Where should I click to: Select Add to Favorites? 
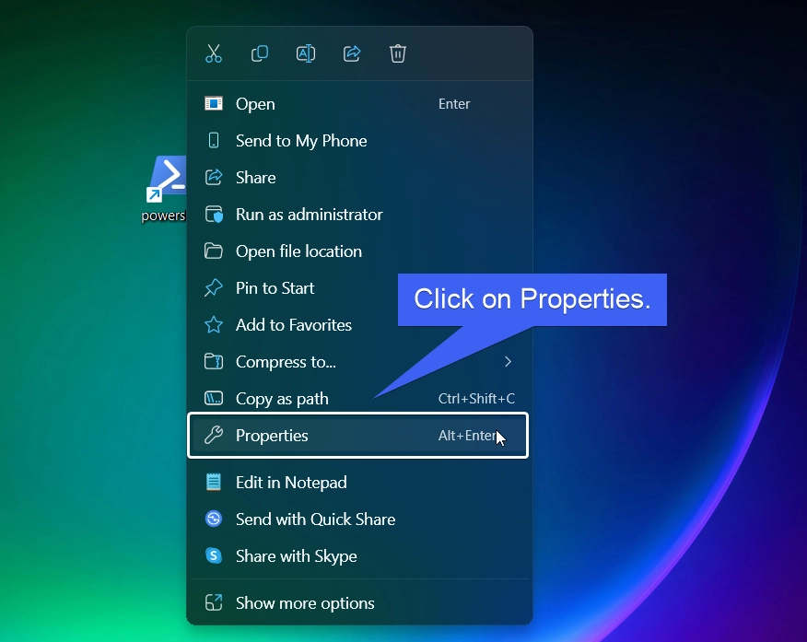[359, 325]
